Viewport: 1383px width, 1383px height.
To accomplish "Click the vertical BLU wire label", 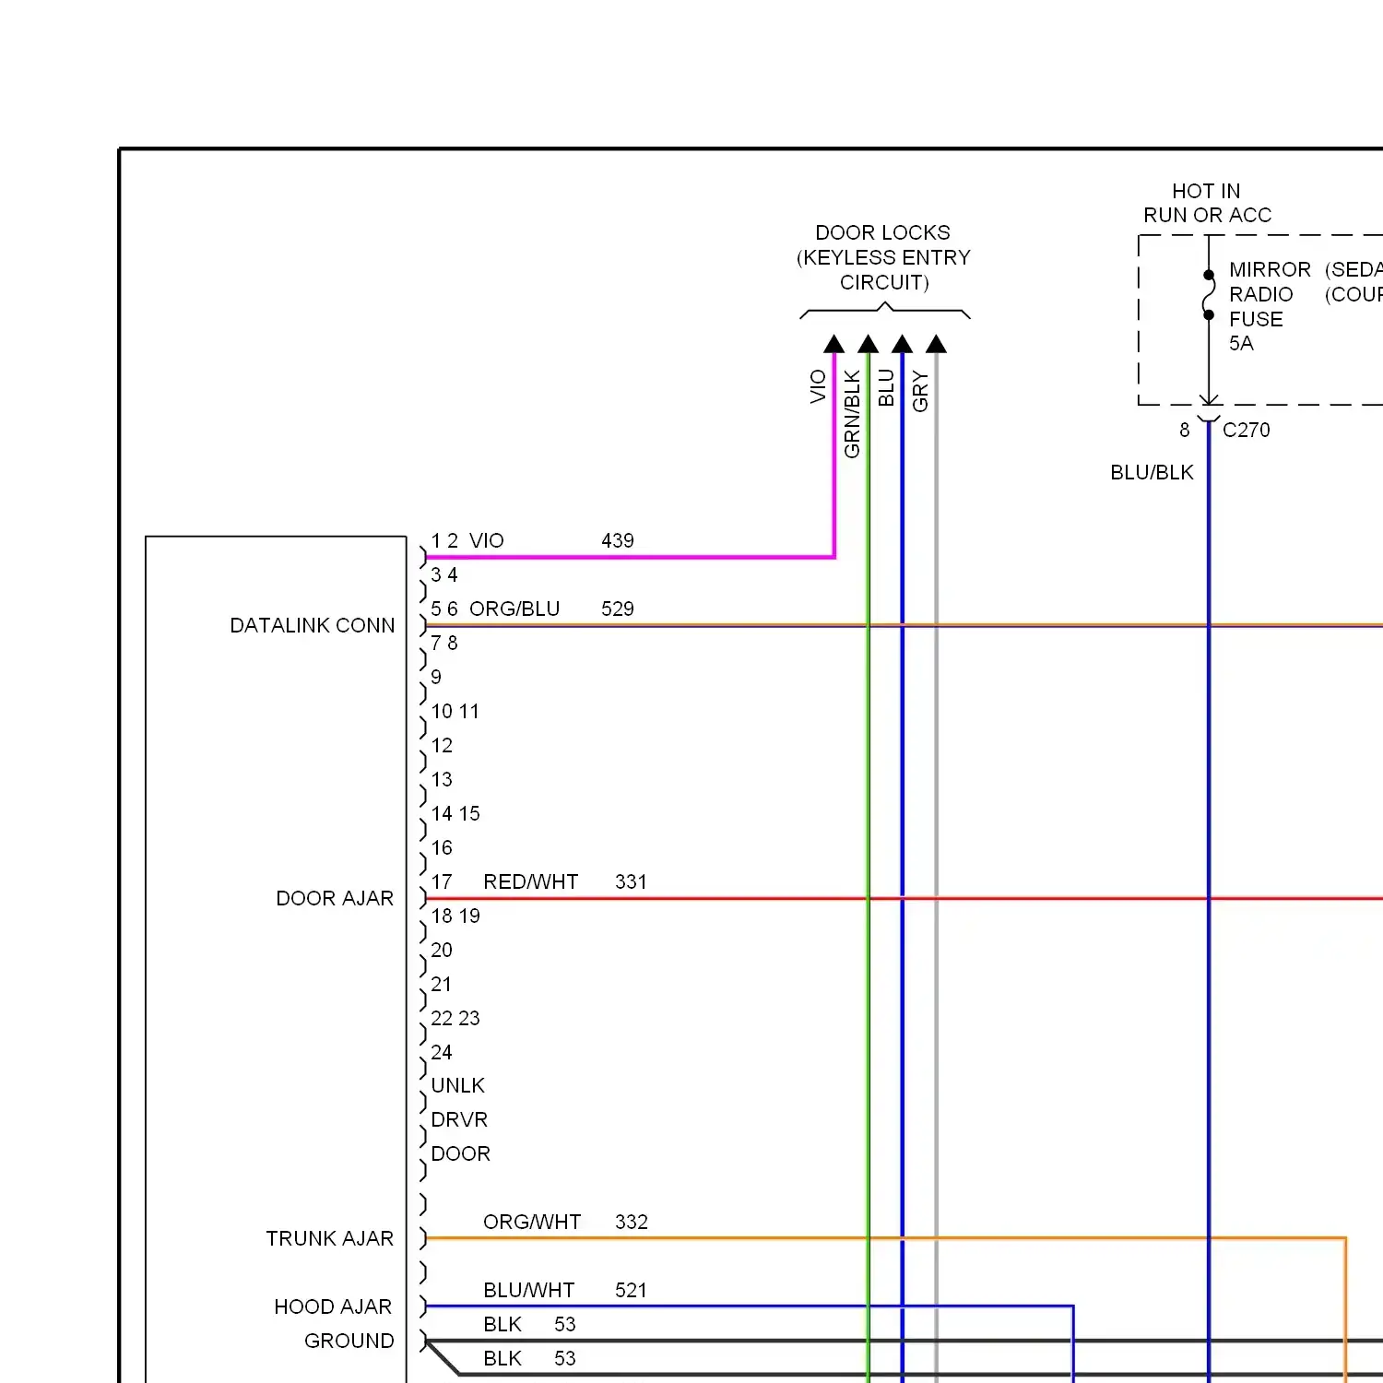I will coord(886,387).
